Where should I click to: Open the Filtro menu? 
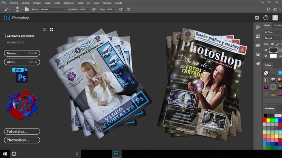tap(80, 3)
